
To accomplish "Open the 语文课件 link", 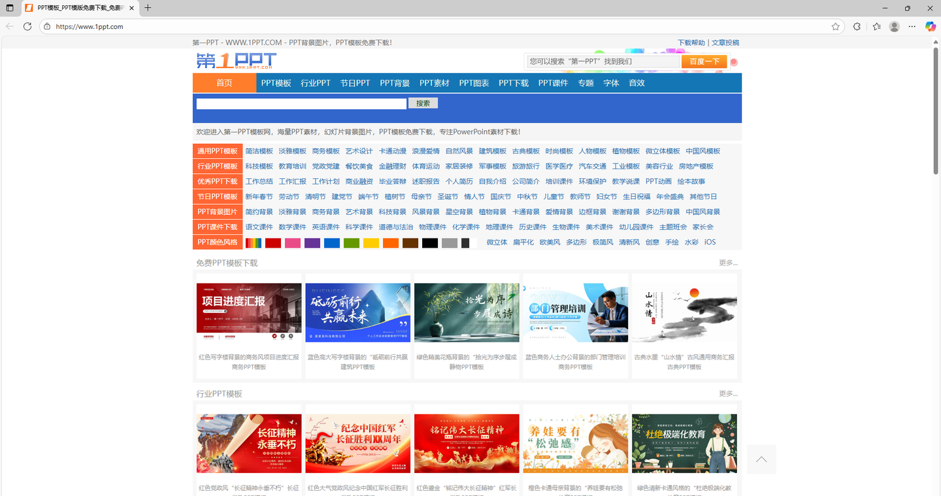I will click(259, 227).
